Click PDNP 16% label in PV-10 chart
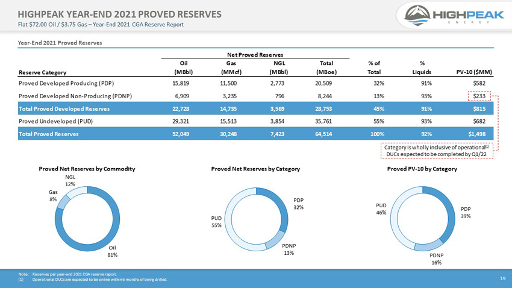 click(x=436, y=259)
